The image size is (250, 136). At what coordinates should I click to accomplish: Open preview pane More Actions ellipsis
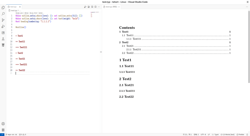247,7
